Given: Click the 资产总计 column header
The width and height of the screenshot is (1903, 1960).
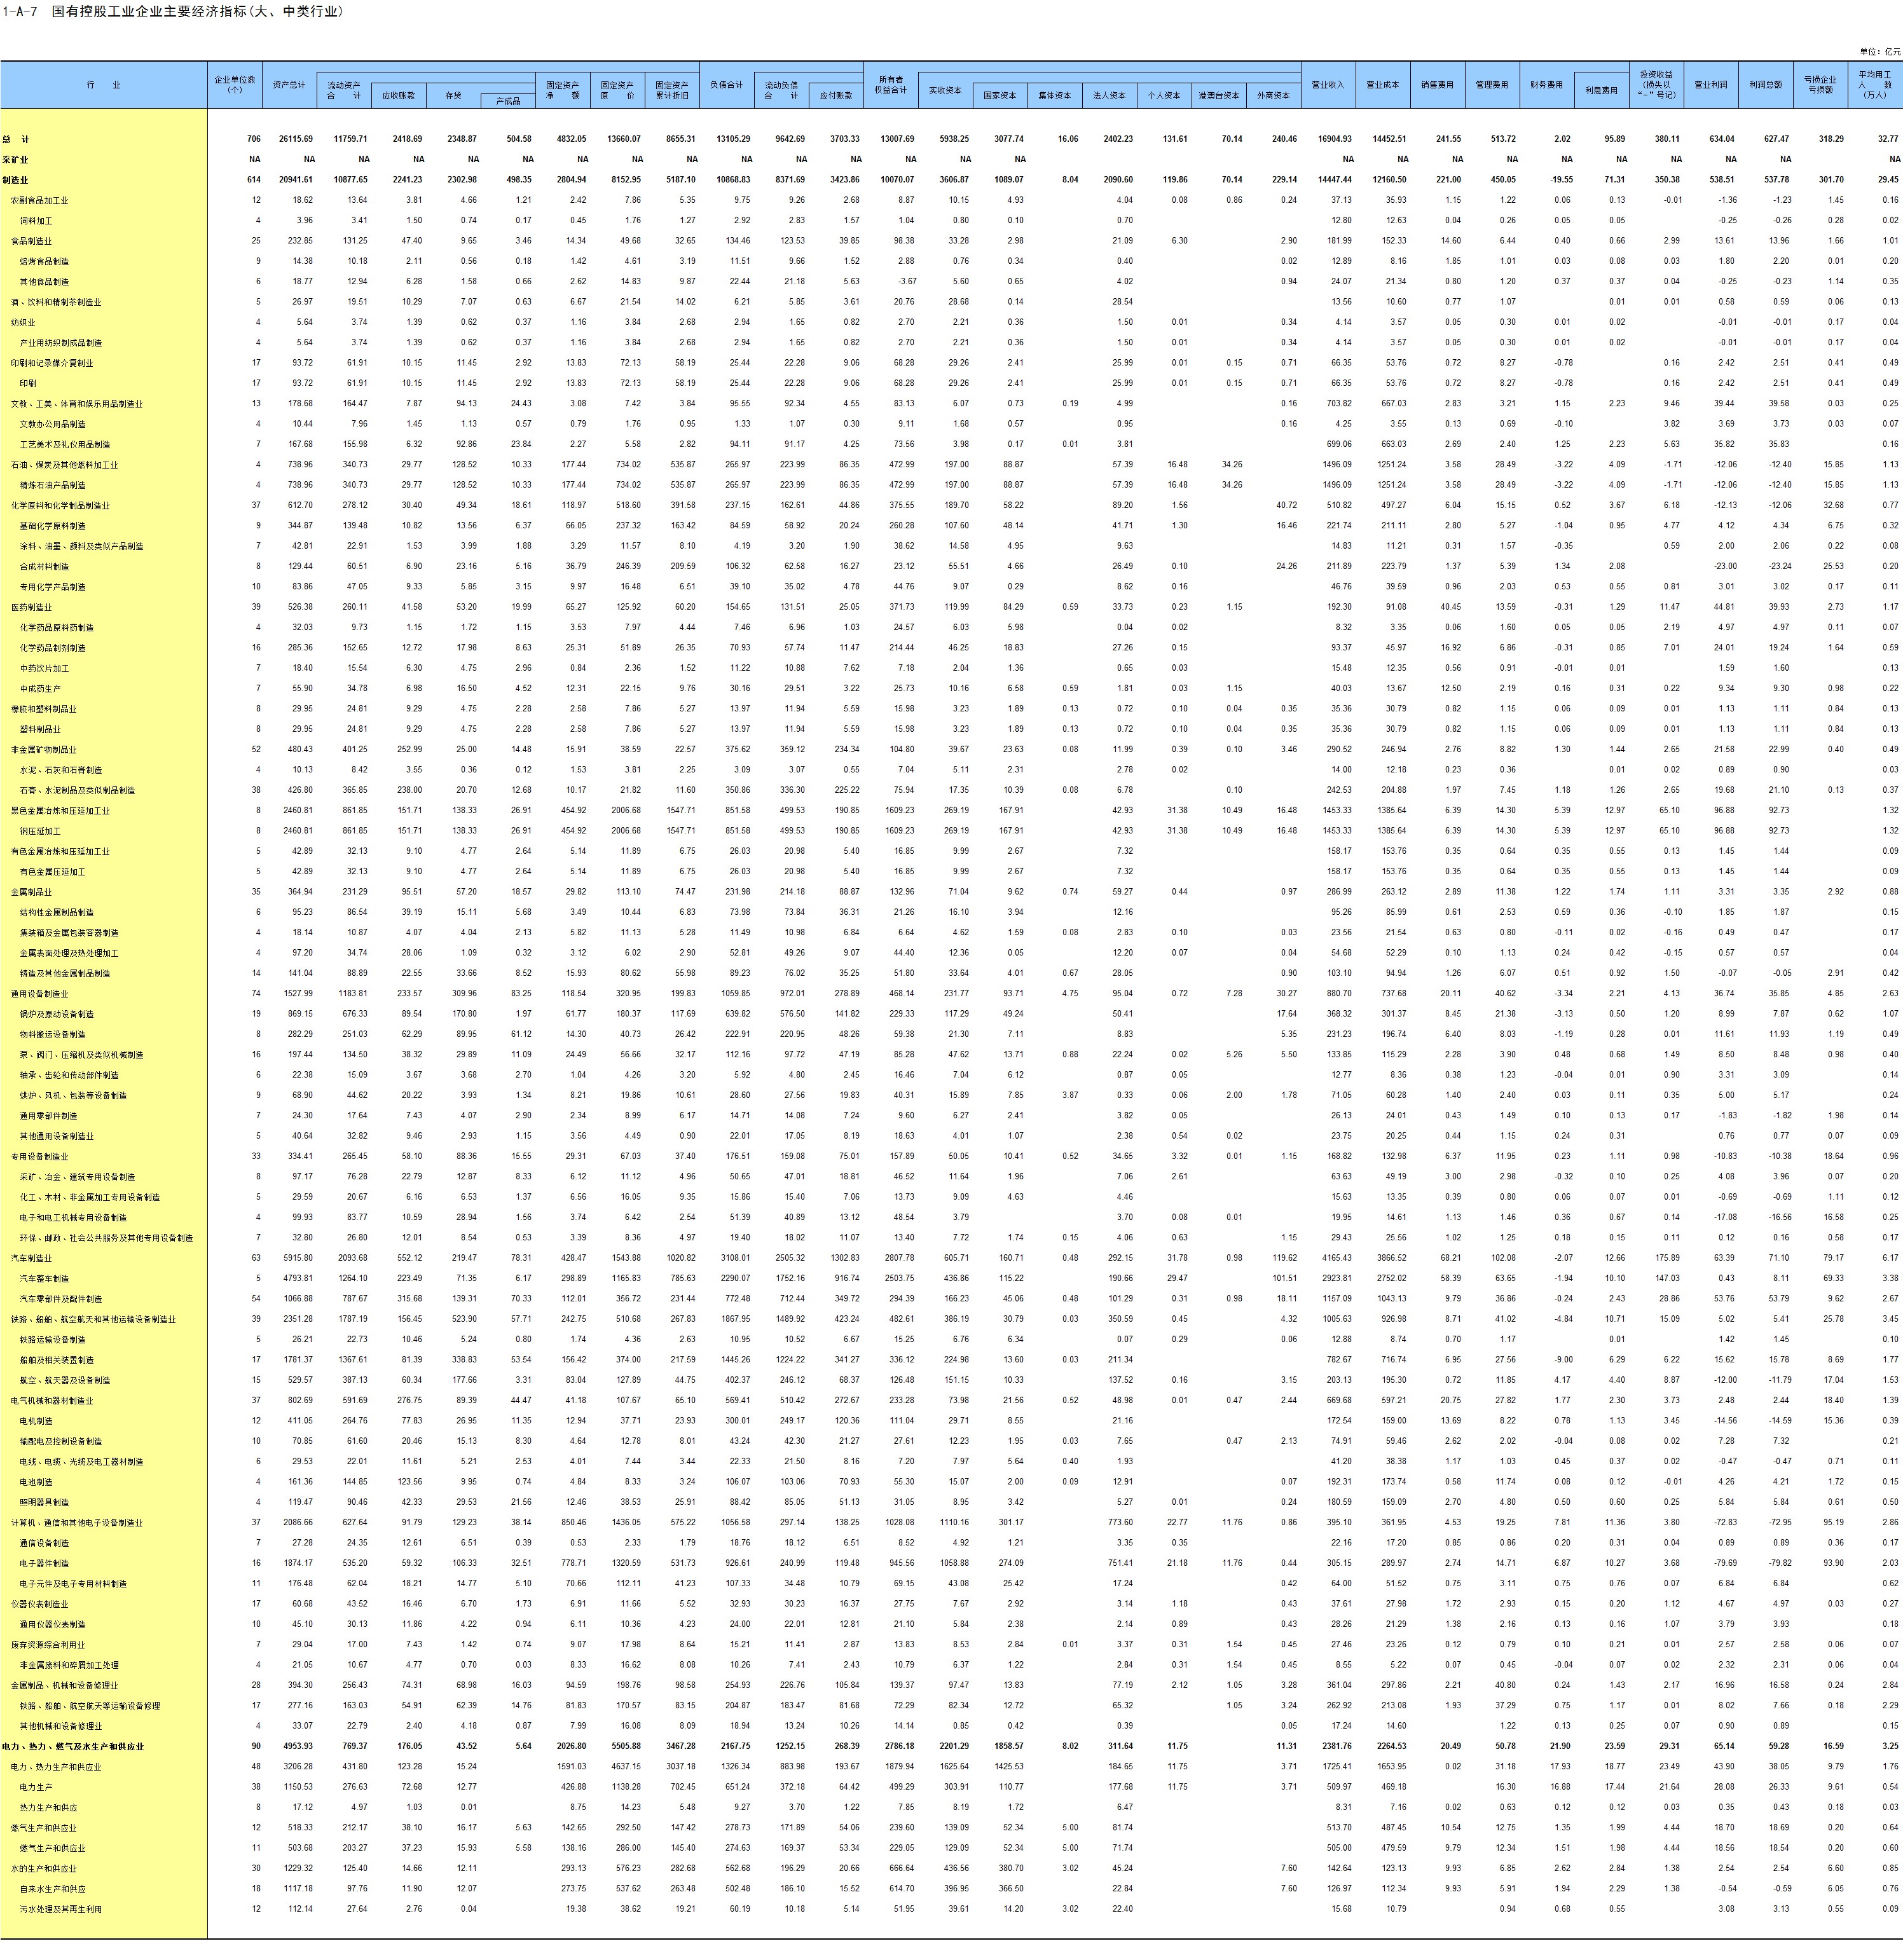Looking at the screenshot, I should 290,85.
